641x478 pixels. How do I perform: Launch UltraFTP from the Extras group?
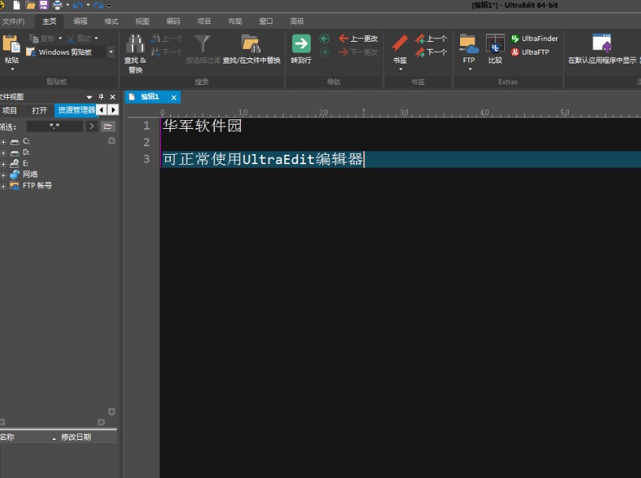tap(530, 52)
